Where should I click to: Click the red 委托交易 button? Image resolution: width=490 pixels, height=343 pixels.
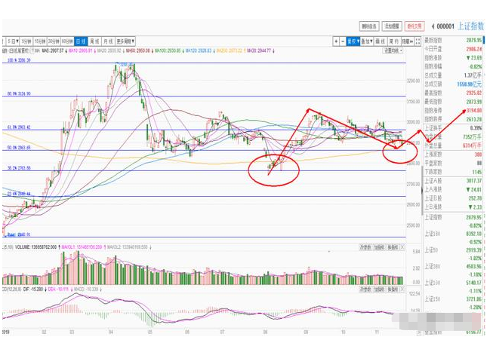(414, 26)
